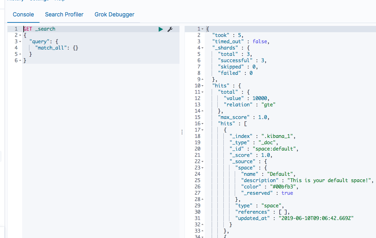Toggle the fold arrow at response line 14
The image size is (376, 238).
[203, 111]
